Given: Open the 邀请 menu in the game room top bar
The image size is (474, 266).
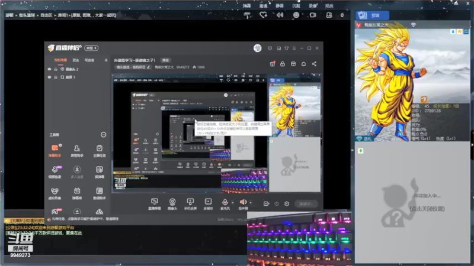Looking at the screenshot, I should point(263,6).
